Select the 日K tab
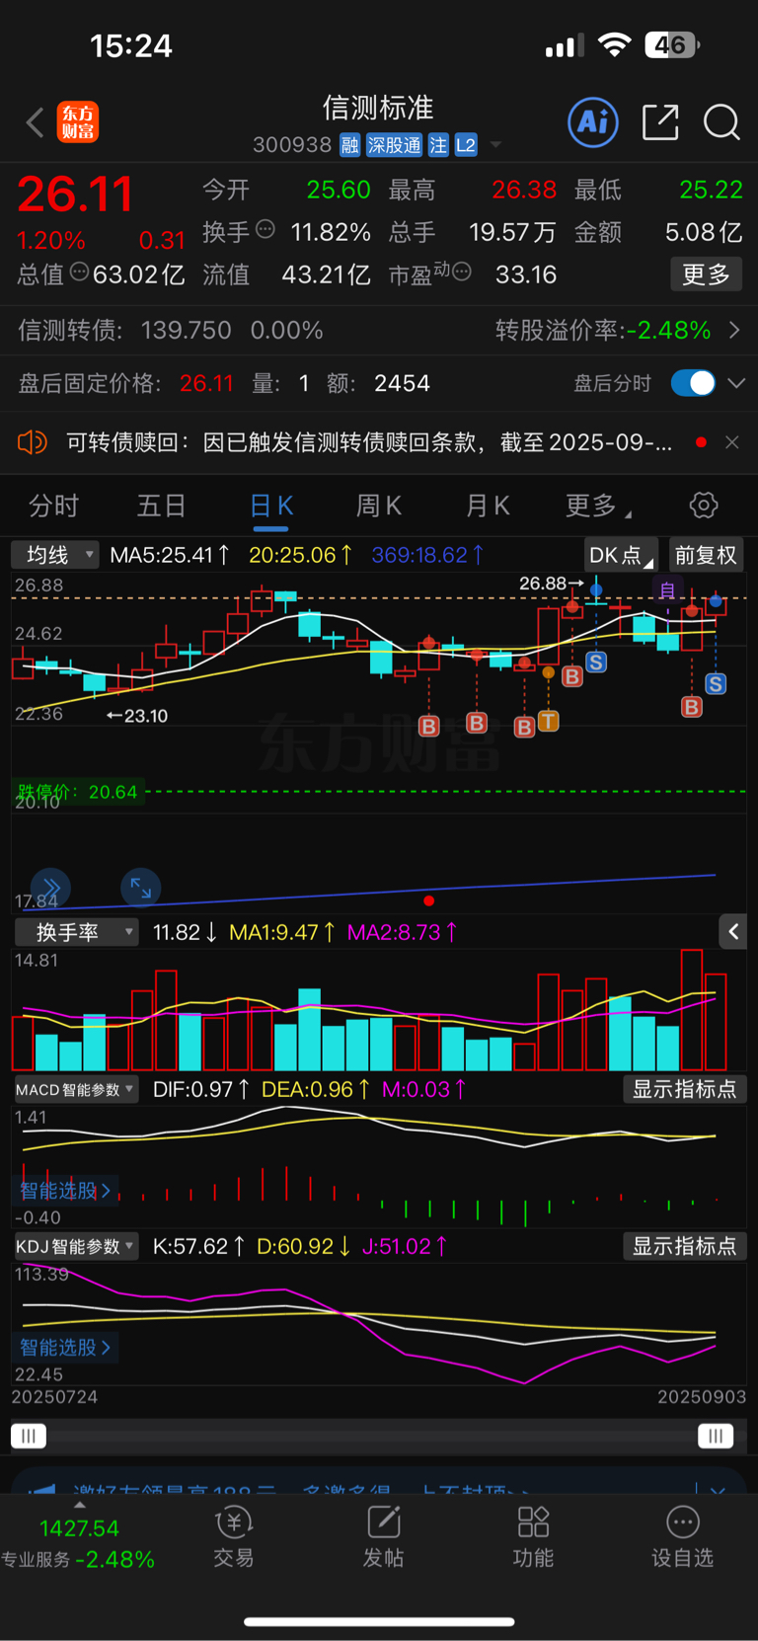This screenshot has height=1641, width=758. [x=270, y=507]
